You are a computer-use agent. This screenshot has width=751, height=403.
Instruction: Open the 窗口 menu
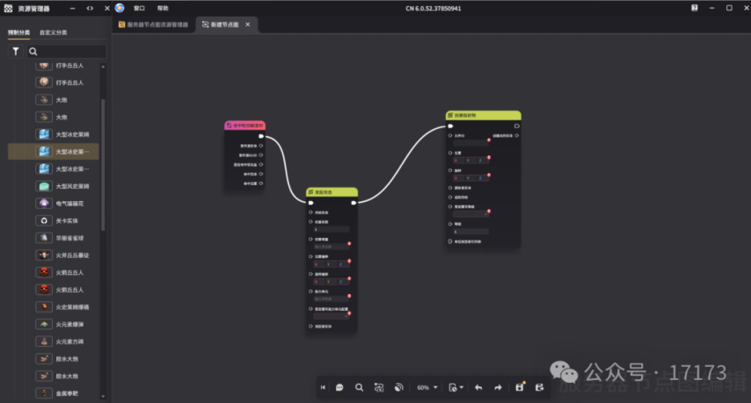click(x=139, y=8)
